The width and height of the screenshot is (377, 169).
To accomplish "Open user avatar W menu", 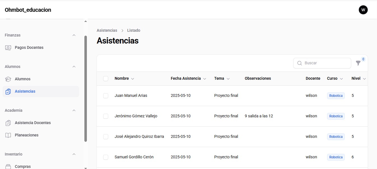I will coord(363,10).
